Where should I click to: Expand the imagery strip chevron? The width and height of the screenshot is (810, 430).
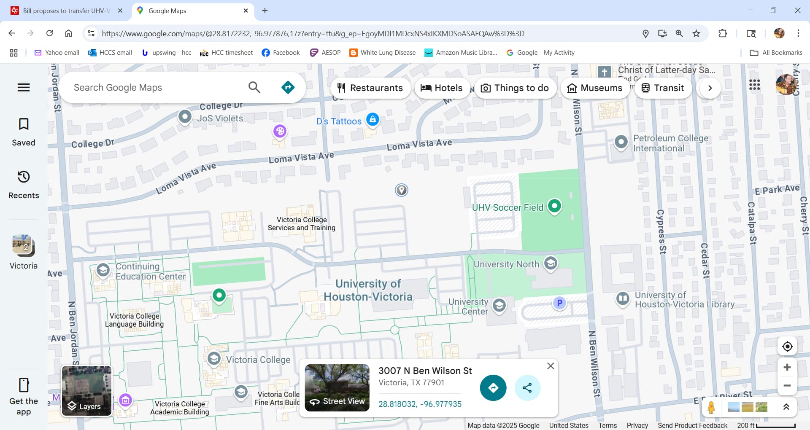coord(786,407)
